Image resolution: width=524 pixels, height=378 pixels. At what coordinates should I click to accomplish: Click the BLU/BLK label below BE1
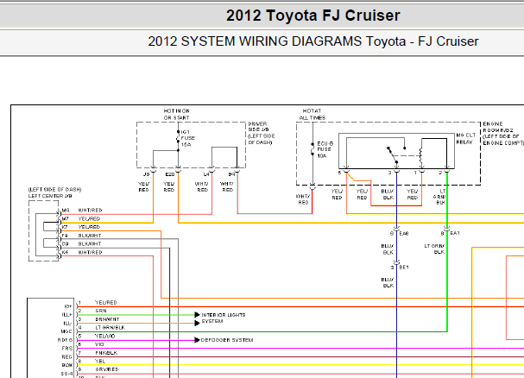tap(388, 282)
